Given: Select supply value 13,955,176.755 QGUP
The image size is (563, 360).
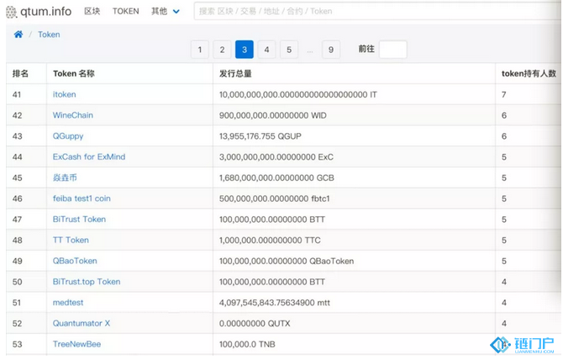Looking at the screenshot, I should click(x=260, y=136).
